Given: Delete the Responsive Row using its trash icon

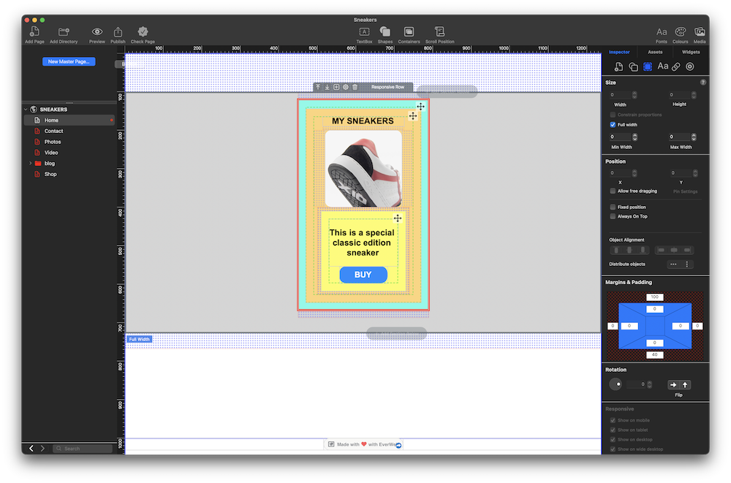Looking at the screenshot, I should 355,86.
